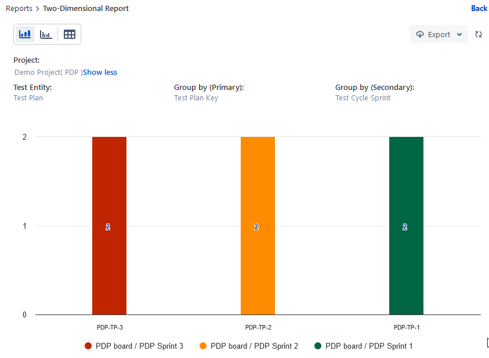This screenshot has width=489, height=358.
Task: Select the stacked bar chart view icon
Action: tap(25, 34)
